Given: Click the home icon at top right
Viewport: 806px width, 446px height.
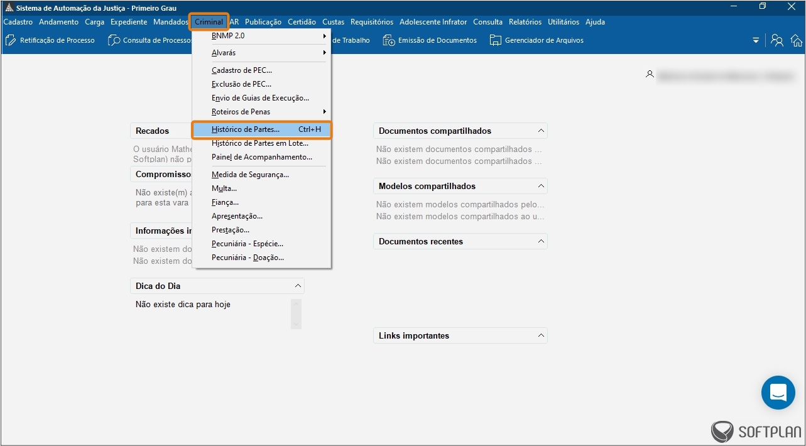Looking at the screenshot, I should 797,40.
